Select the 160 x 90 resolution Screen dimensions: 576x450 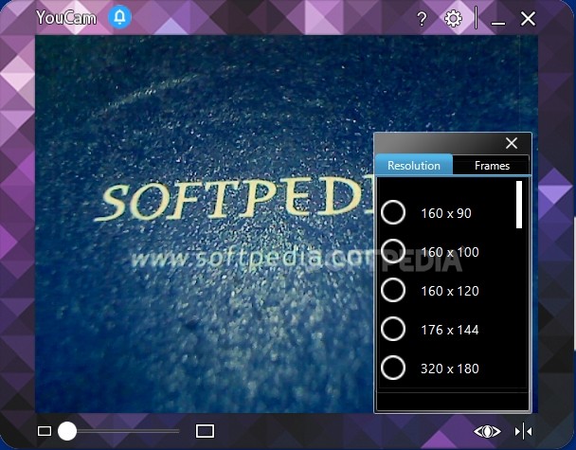pos(393,212)
